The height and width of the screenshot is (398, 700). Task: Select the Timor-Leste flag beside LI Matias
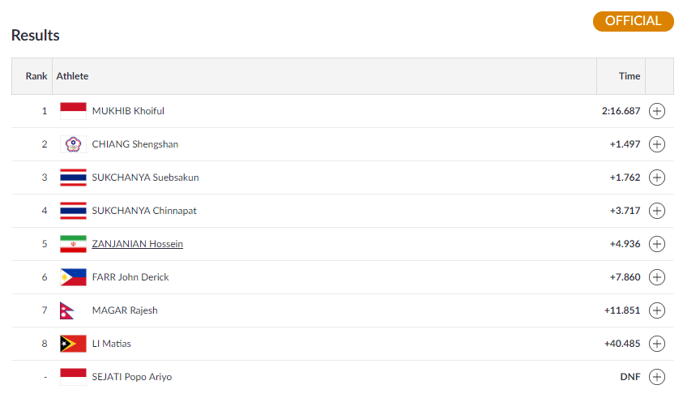[73, 344]
